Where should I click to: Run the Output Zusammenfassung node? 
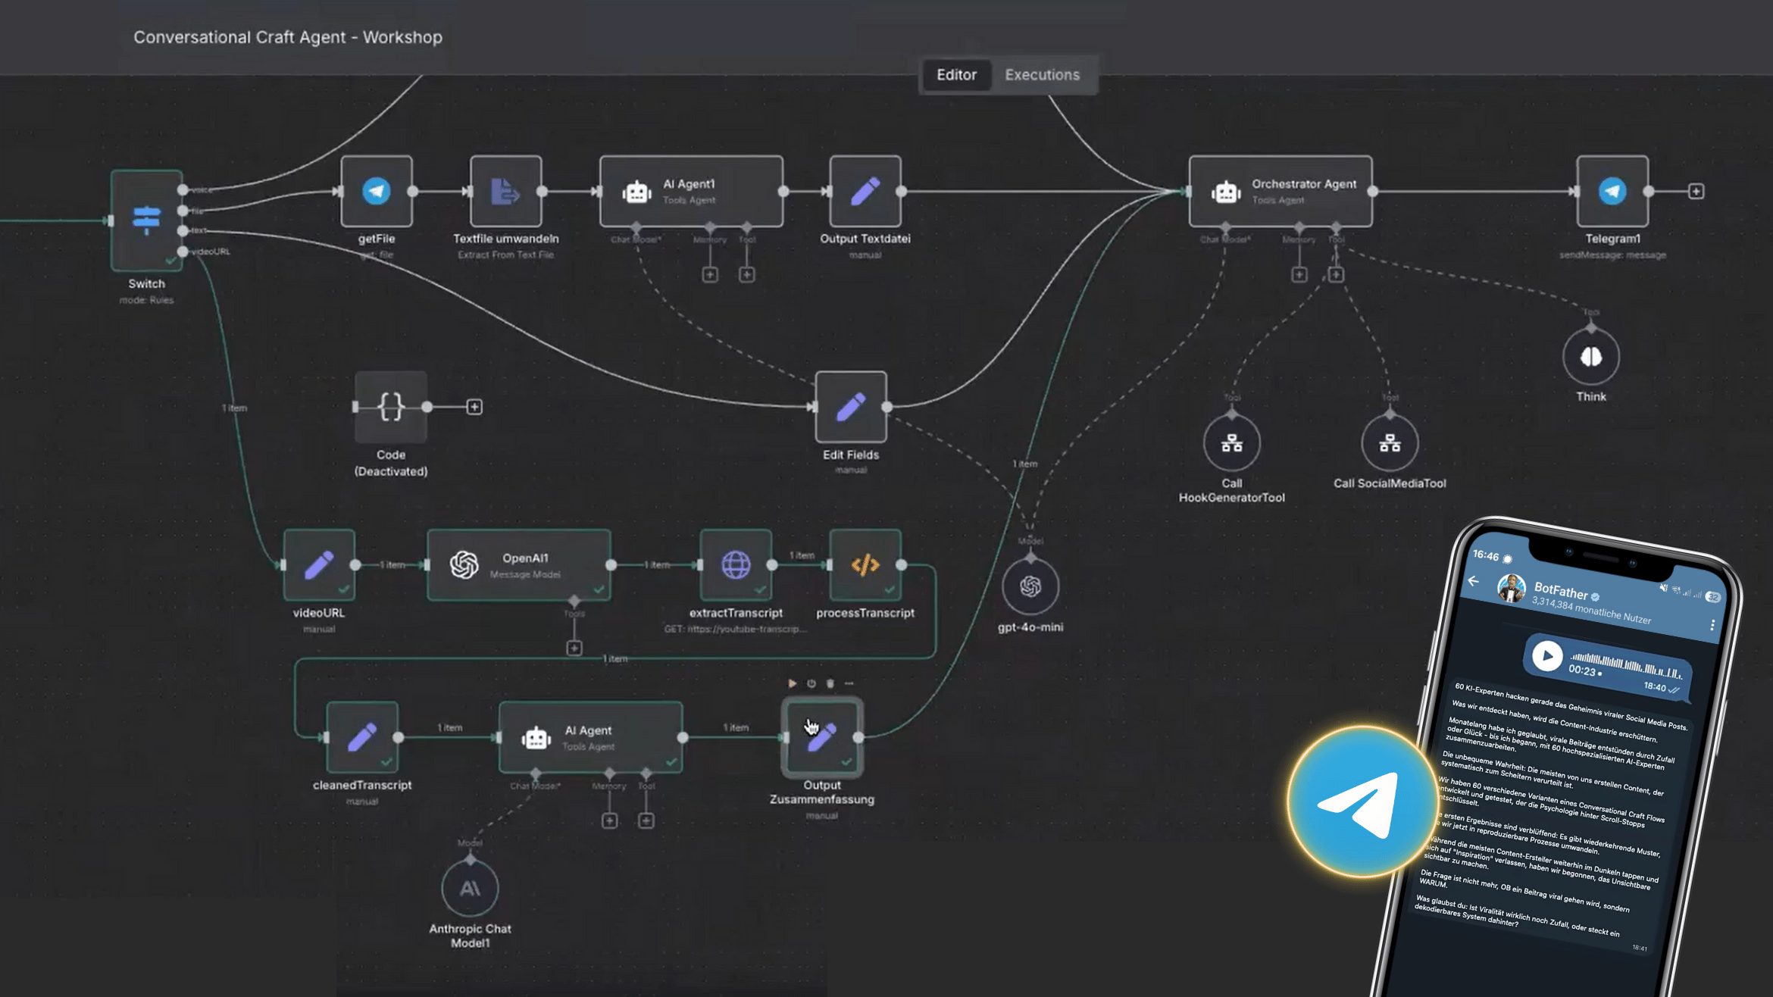coord(791,683)
